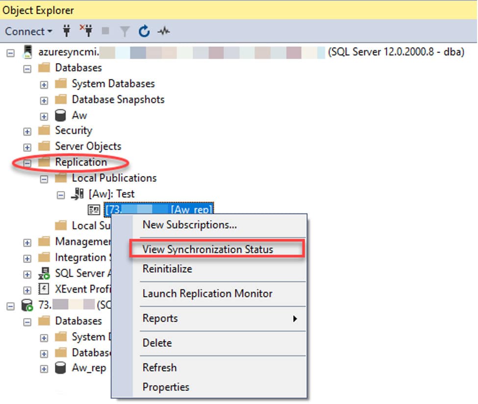Click the Server Objects folder icon
Image resolution: width=478 pixels, height=404 pixels.
click(44, 146)
